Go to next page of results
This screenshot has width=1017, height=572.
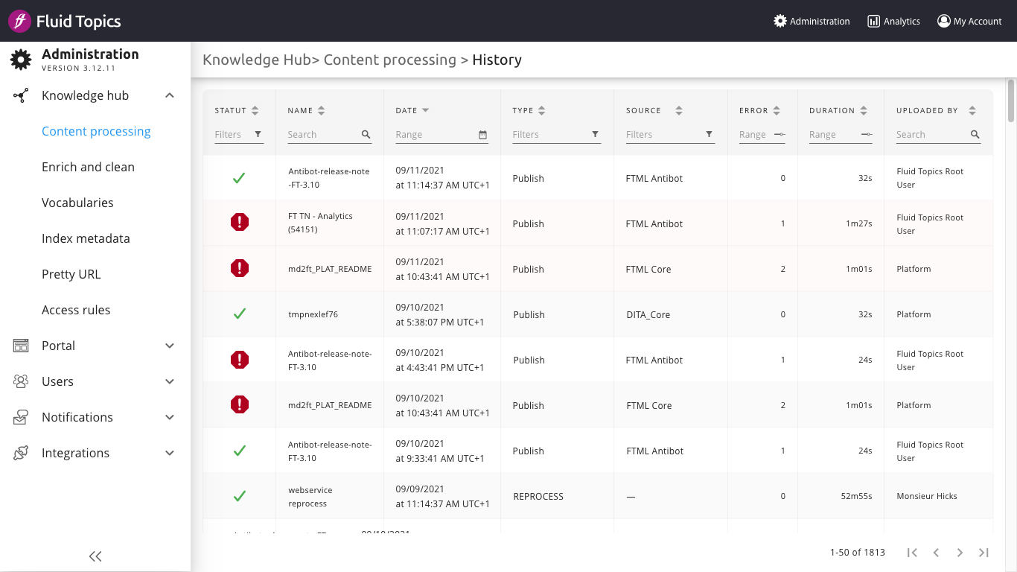click(960, 553)
